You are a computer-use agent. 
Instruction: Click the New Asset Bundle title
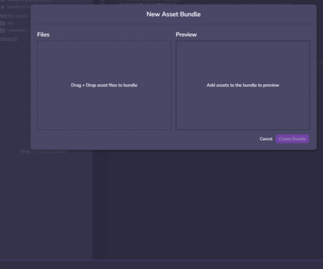pyautogui.click(x=174, y=14)
